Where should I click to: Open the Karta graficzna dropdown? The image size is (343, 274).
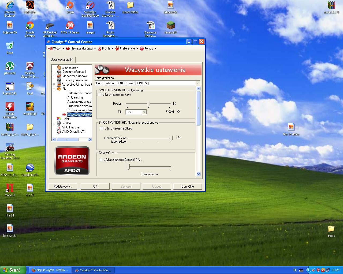[x=198, y=83]
